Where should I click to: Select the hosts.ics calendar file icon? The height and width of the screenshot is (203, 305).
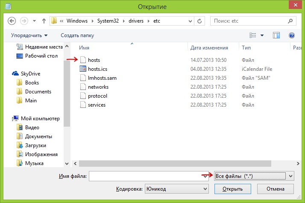[83, 69]
